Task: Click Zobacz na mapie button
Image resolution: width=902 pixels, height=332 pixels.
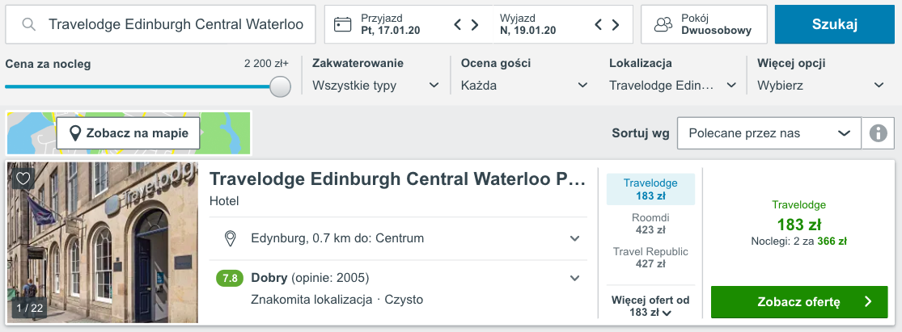Action: tap(129, 133)
